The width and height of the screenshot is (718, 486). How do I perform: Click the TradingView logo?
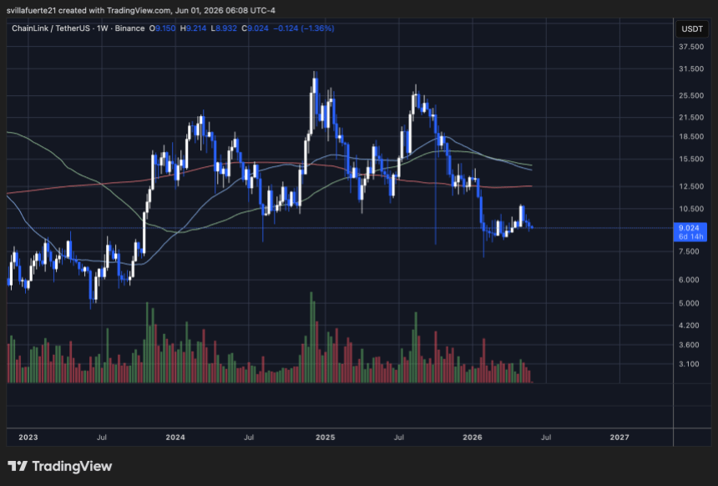point(60,466)
